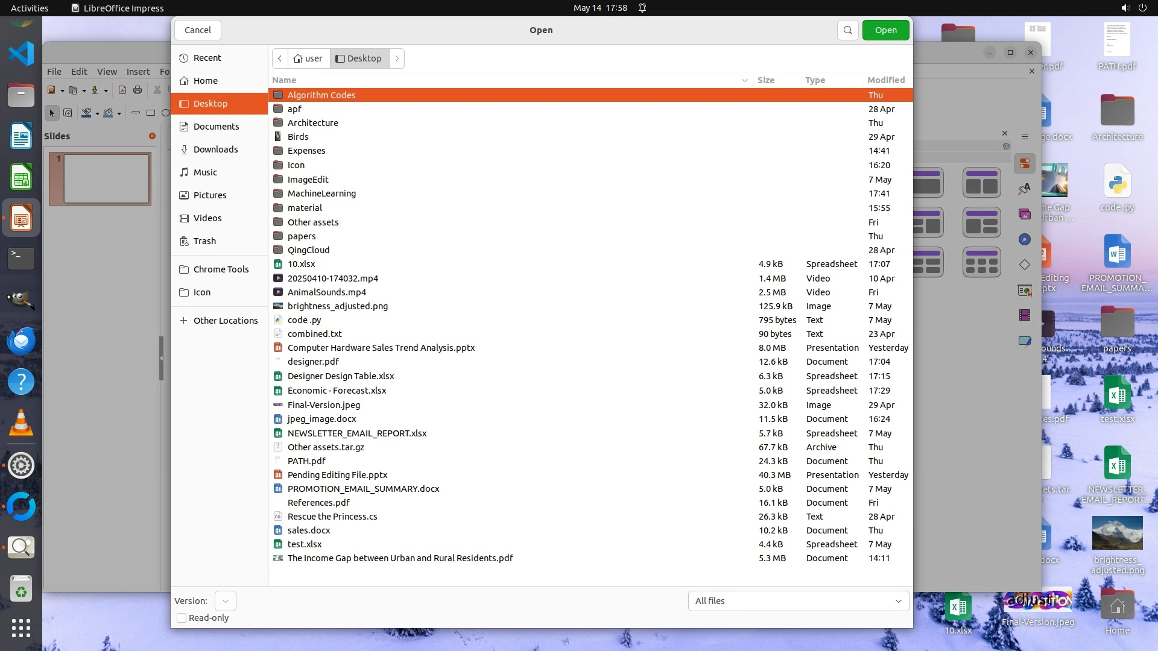Open Thunderbird mail from the dock
1158x651 pixels.
click(21, 341)
